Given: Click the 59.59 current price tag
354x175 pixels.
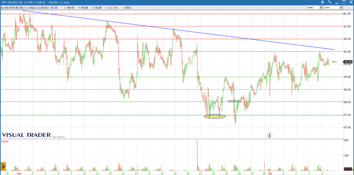Looking at the screenshot, I should tap(348, 61).
